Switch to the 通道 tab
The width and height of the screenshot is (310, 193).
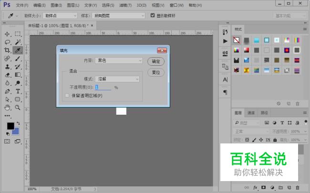click(x=251, y=113)
